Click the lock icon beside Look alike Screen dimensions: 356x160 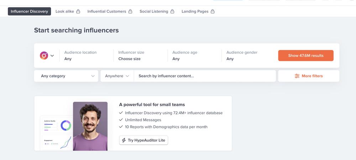tap(78, 11)
